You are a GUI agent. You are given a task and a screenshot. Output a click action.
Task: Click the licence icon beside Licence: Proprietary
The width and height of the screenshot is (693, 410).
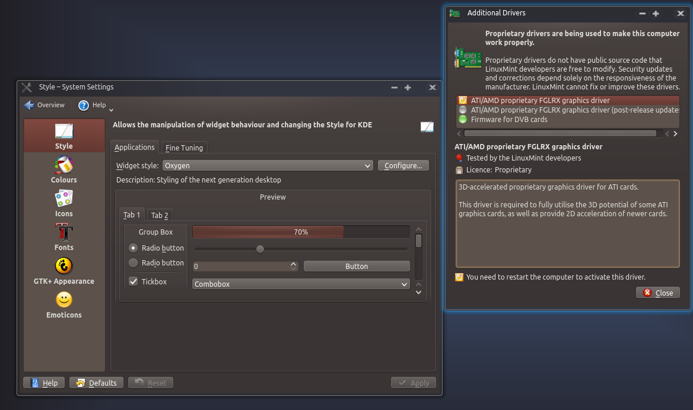(x=459, y=170)
